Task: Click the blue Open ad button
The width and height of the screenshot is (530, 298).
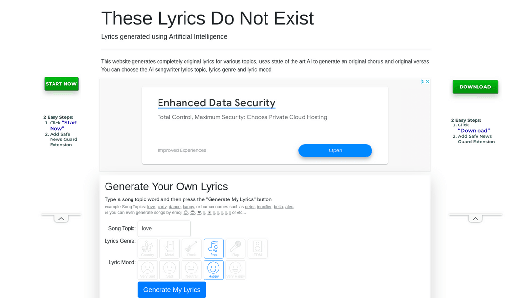Action: [x=335, y=150]
